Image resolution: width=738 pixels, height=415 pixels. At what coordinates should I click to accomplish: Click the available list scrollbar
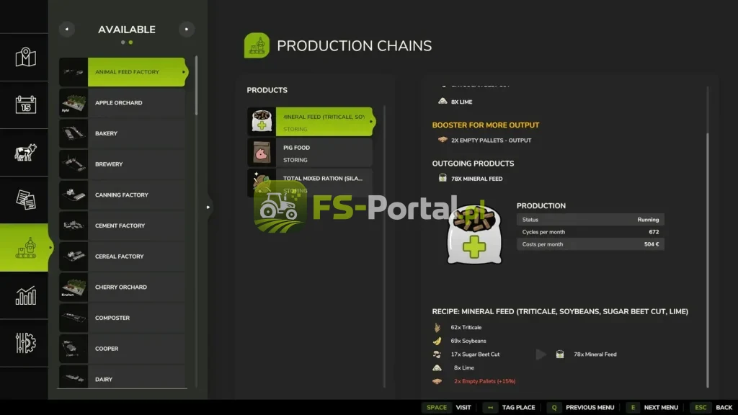(x=196, y=86)
